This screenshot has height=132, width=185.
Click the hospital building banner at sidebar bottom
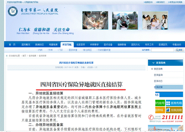166,128
